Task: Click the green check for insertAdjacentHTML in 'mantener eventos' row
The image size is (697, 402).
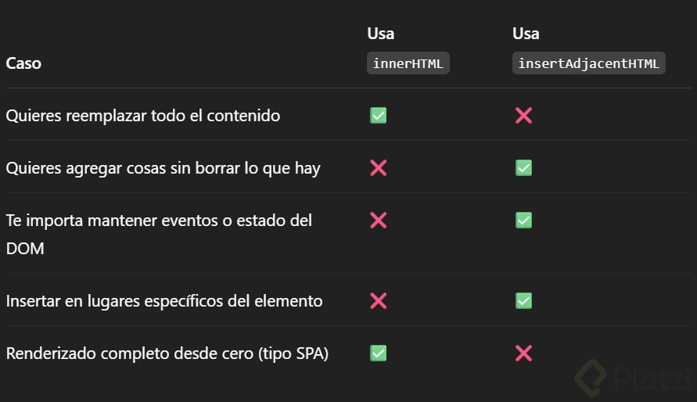Action: coord(523,221)
